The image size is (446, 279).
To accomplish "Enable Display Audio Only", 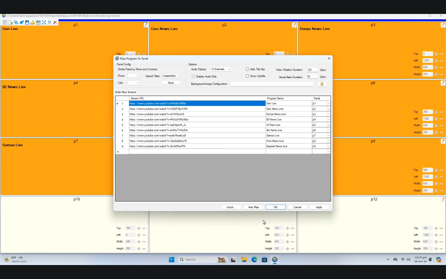I will point(193,76).
